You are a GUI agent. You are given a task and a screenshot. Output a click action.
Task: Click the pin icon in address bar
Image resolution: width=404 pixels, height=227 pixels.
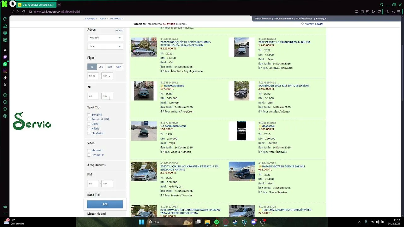click(356, 12)
